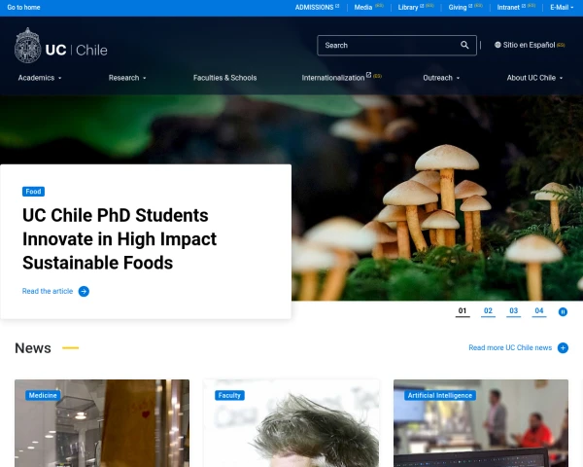Switch to Sitio en Español
This screenshot has height=467, width=583.
click(530, 45)
